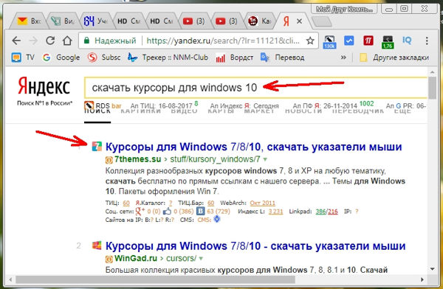Click the blue checkmark extension icon
The width and height of the screenshot is (443, 289).
349,41
